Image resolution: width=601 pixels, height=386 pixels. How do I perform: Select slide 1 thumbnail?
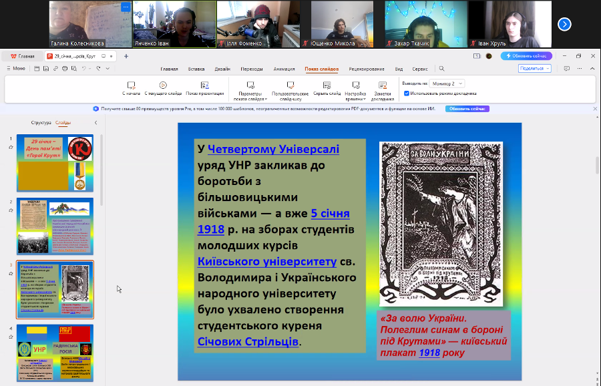pos(55,163)
